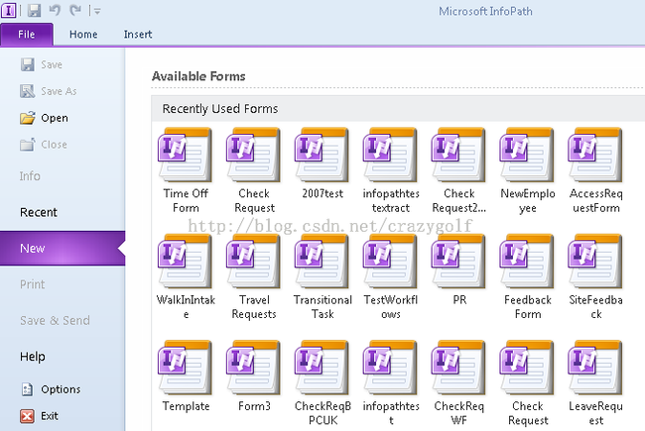
Task: Click the Save icon in quick access toolbar
Action: (x=34, y=10)
